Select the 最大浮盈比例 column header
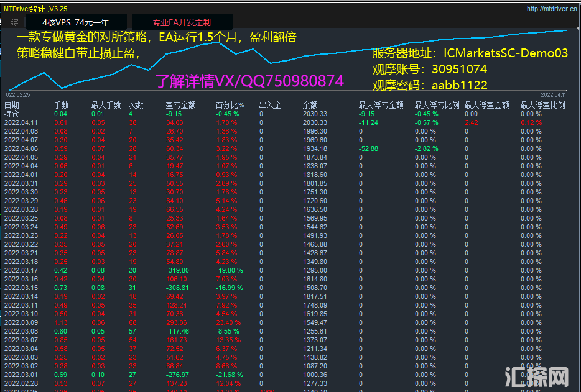This screenshot has width=581, height=392. pyautogui.click(x=542, y=105)
